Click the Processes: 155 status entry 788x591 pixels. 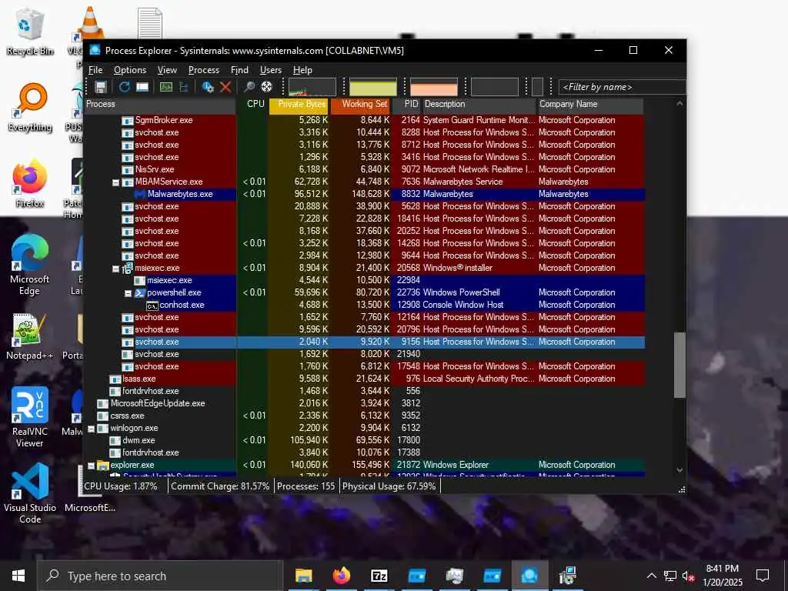306,486
